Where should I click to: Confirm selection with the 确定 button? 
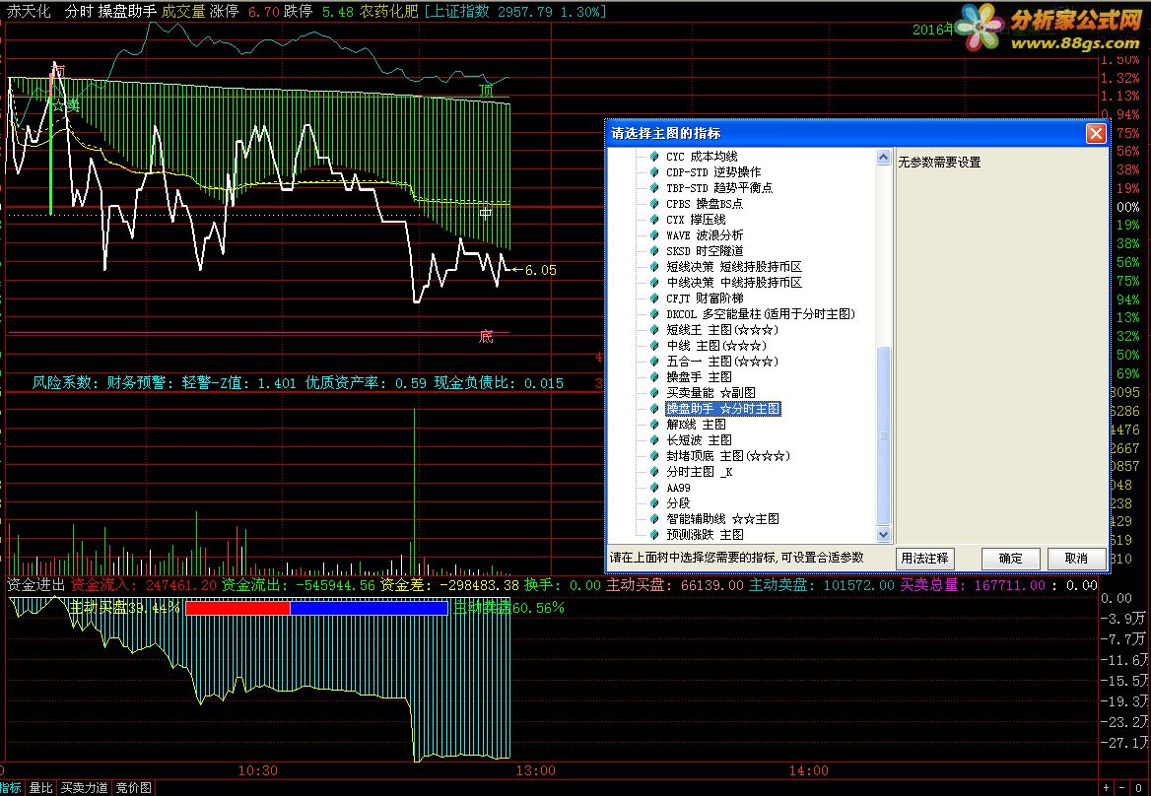pyautogui.click(x=1010, y=559)
